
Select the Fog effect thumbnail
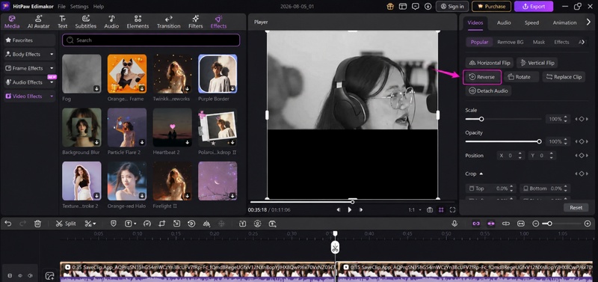[x=81, y=73]
